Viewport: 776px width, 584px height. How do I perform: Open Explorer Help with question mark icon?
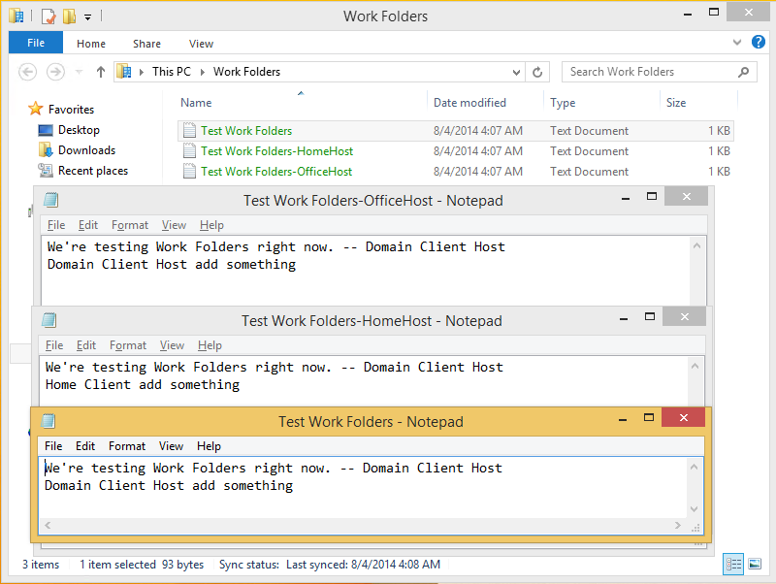pyautogui.click(x=758, y=42)
